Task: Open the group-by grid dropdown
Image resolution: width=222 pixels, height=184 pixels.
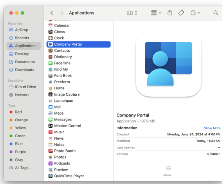Action: point(156,13)
